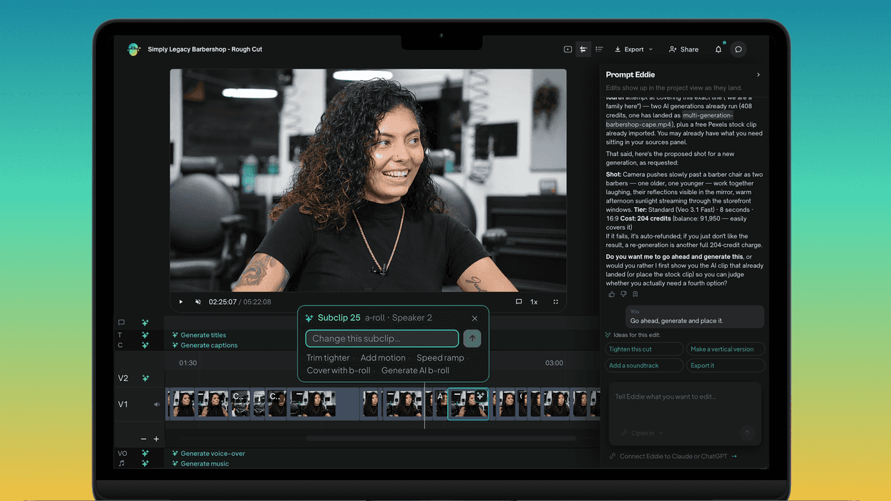Choose Generate AI b-roll suggestion
Viewport: 891px width, 501px height.
point(415,370)
